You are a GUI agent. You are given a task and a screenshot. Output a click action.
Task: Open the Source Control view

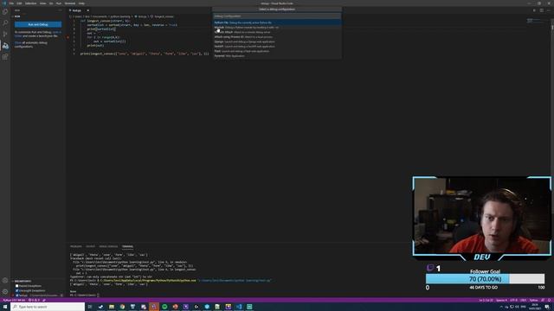click(5, 35)
